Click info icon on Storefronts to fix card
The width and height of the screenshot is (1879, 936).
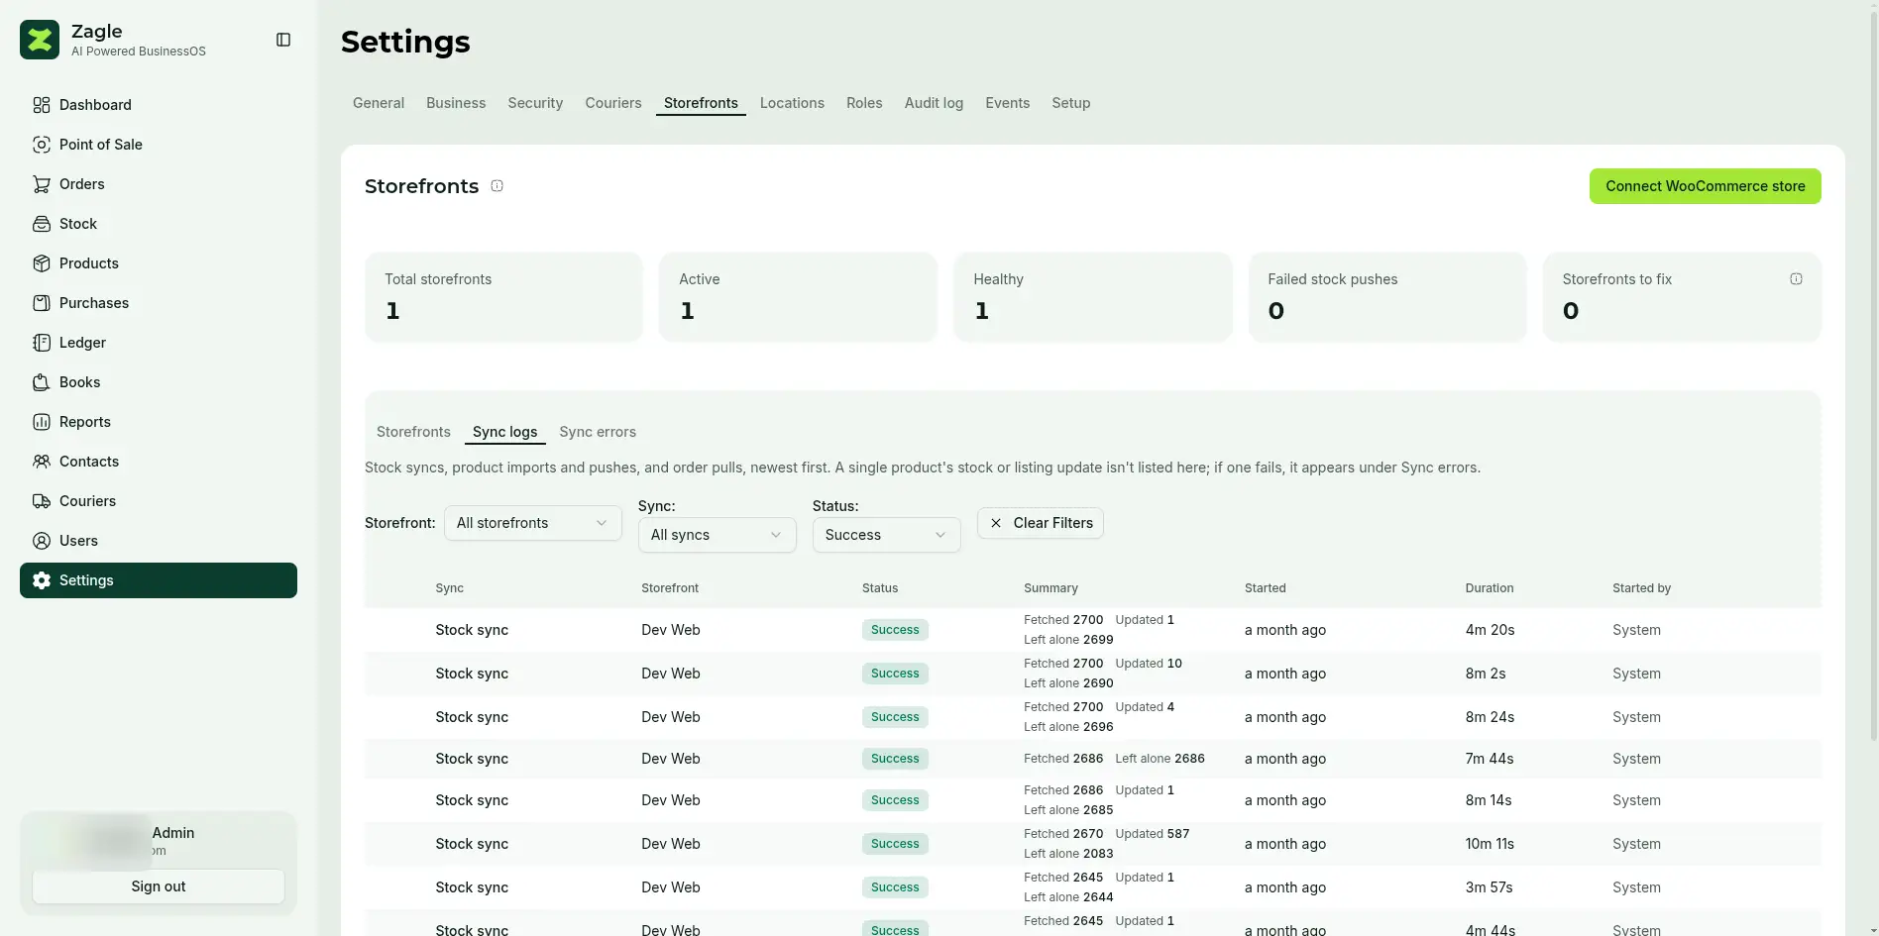point(1796,279)
